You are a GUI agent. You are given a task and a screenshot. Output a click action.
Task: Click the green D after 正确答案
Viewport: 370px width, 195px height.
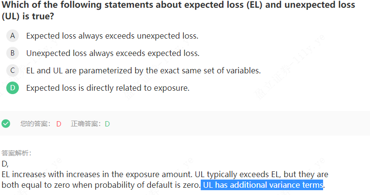coord(107,124)
